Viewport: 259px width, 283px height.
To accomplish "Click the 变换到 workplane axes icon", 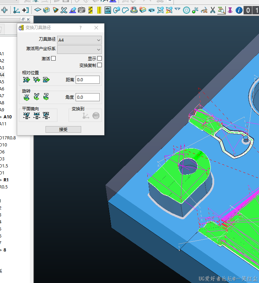I will click(86, 116).
